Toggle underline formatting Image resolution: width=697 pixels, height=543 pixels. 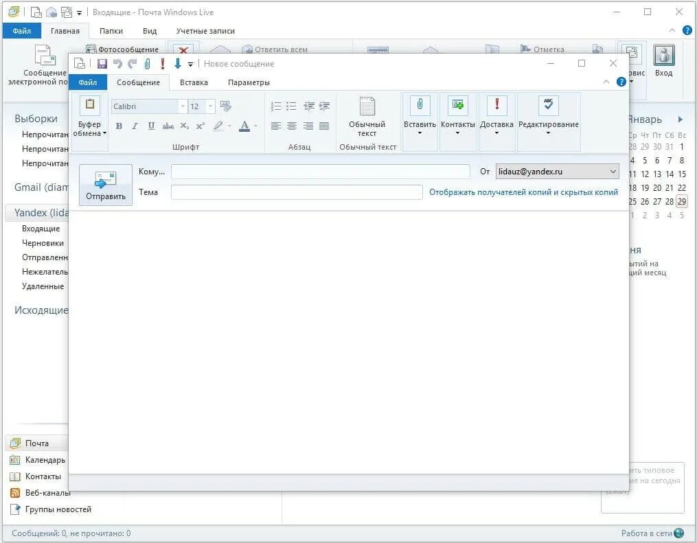(x=151, y=126)
